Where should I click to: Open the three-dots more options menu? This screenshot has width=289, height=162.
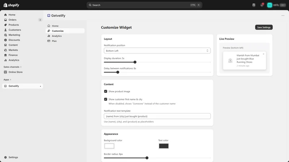click(283, 15)
